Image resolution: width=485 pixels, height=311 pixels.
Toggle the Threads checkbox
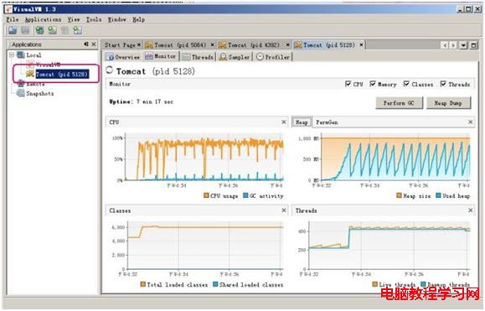443,84
